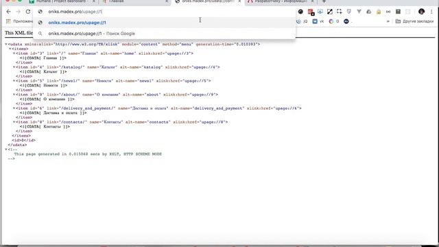Click the black round dial extension icon
This screenshot has height=247, width=439.
(x=300, y=12)
